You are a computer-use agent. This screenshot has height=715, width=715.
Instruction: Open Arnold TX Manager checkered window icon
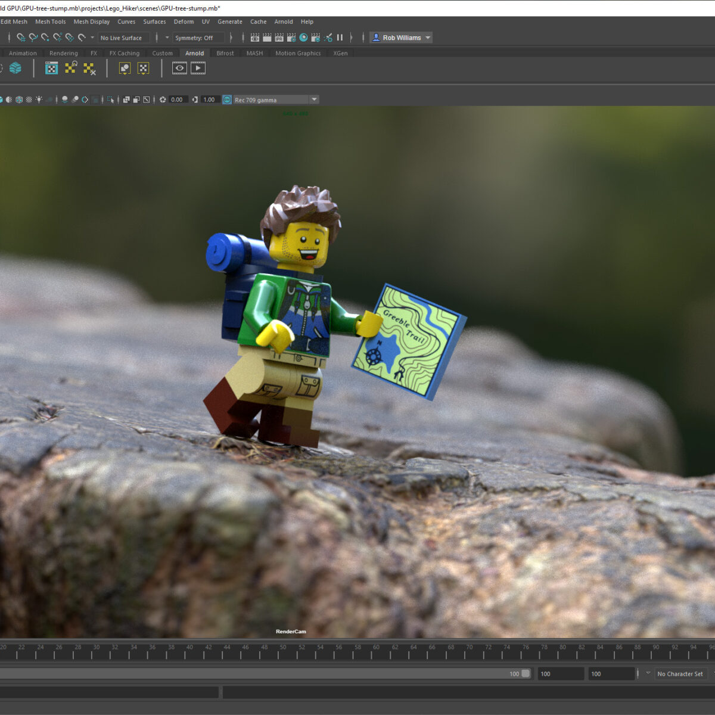pyautogui.click(x=52, y=68)
